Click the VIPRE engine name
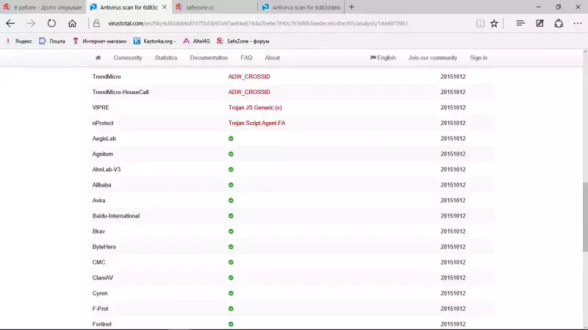 point(101,107)
